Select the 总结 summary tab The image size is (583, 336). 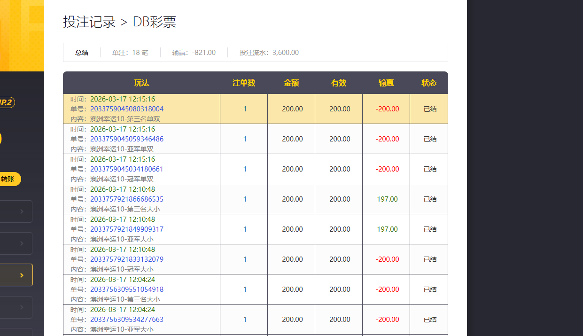82,53
